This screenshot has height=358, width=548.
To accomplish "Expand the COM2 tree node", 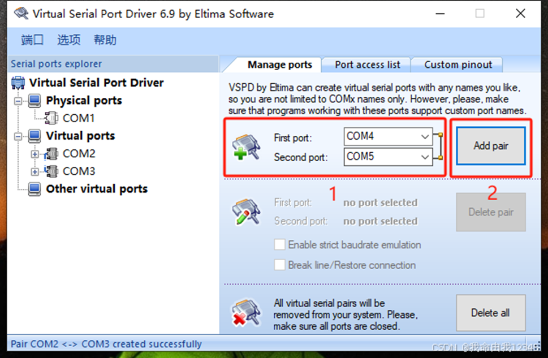I will tap(35, 154).
